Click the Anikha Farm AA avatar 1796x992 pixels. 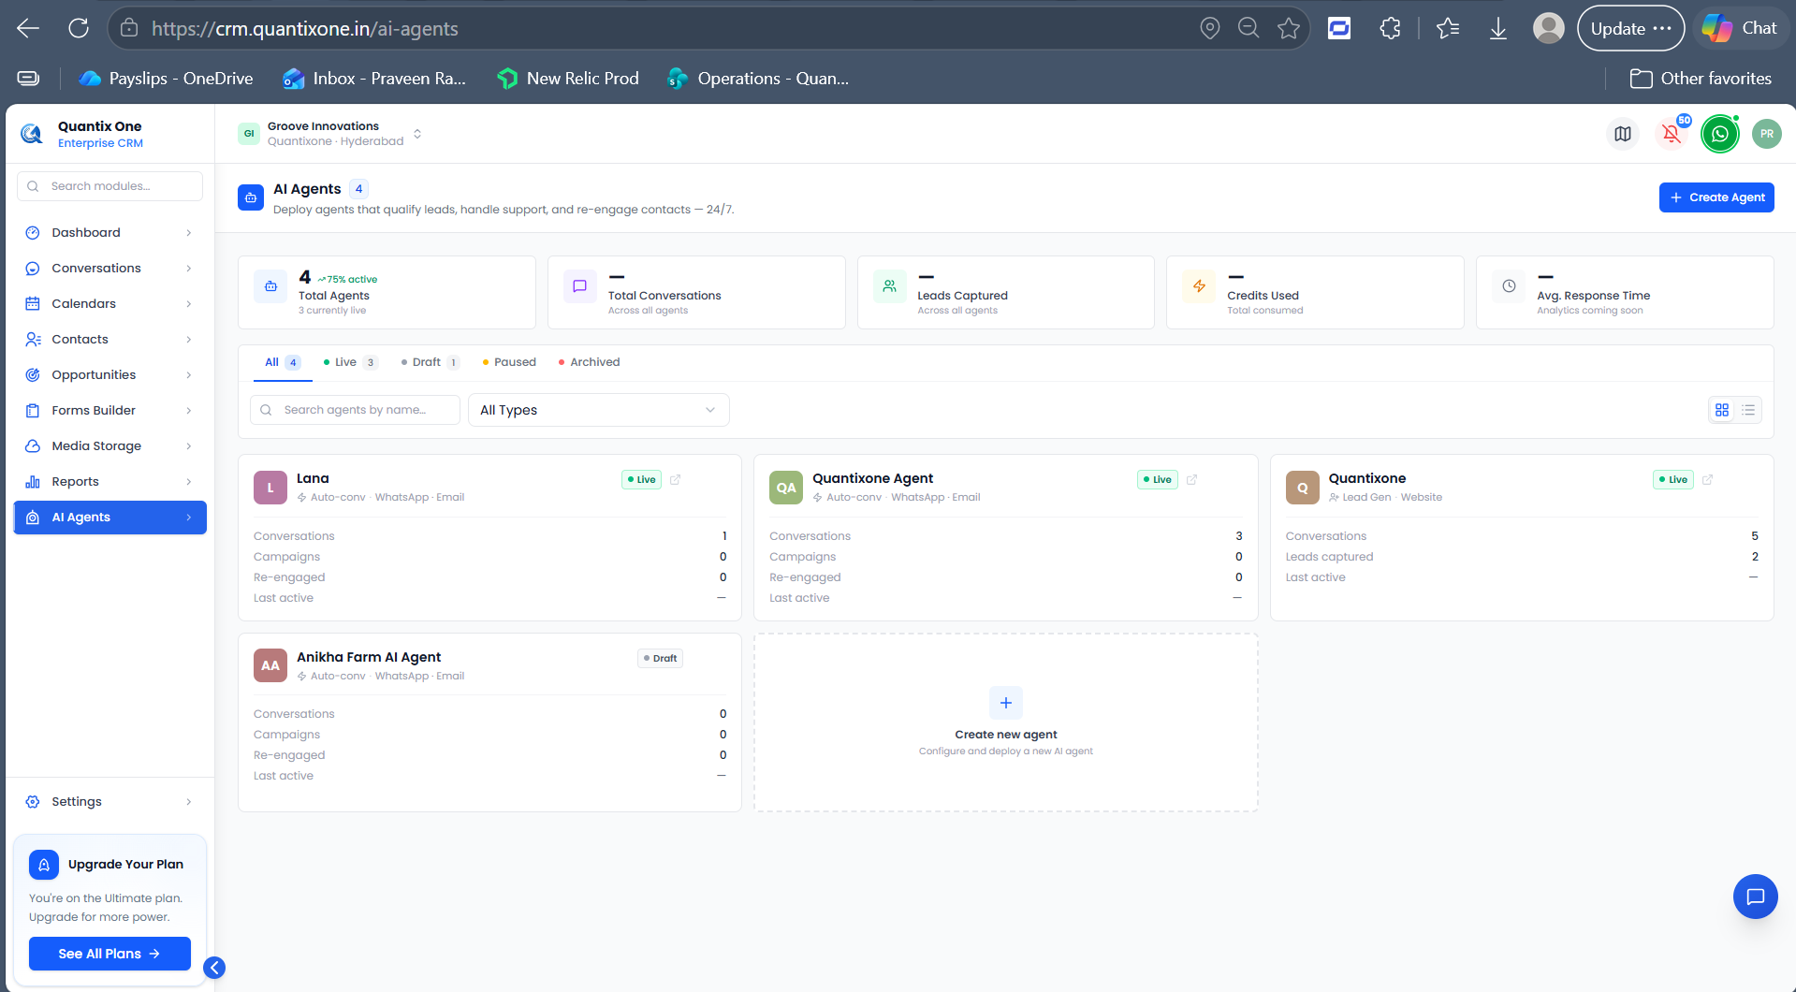pyautogui.click(x=270, y=665)
